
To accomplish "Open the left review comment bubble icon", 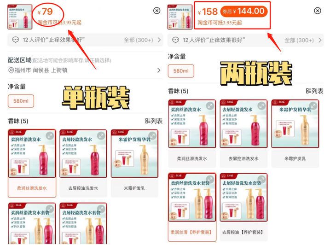I will (16, 40).
